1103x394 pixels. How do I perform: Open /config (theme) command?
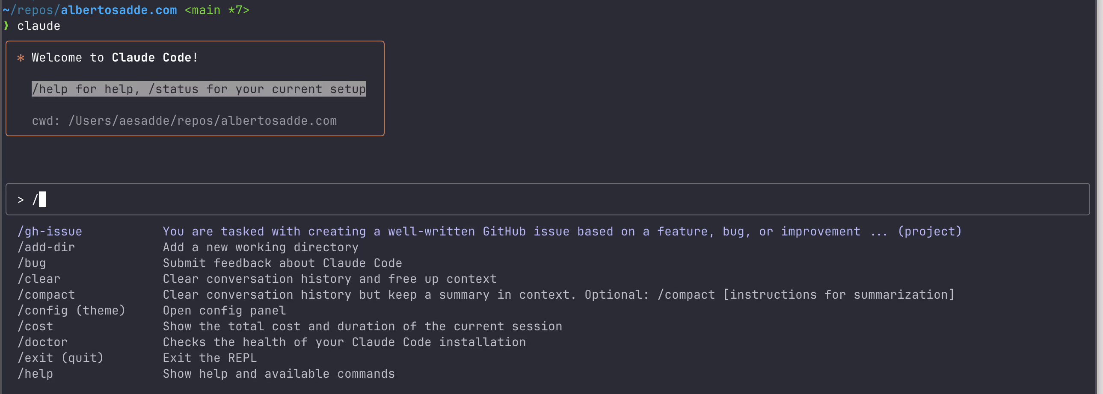point(71,311)
